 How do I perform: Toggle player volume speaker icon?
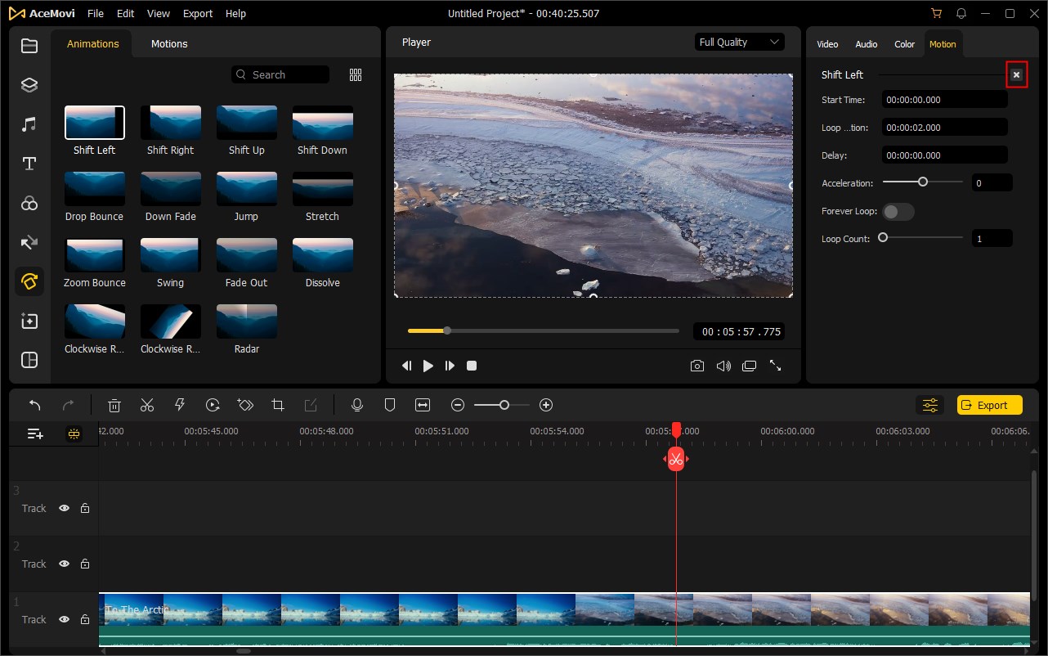tap(723, 366)
